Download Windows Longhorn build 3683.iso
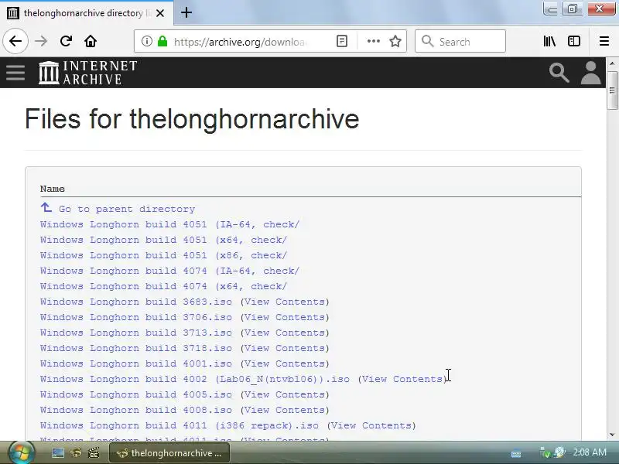 click(136, 302)
